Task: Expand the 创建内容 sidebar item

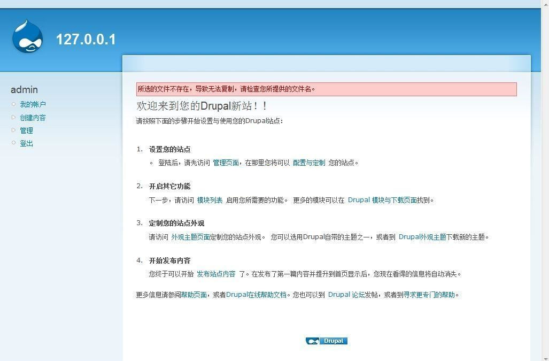Action: [x=33, y=117]
